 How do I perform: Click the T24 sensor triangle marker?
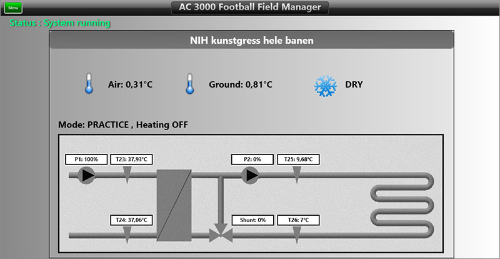(127, 235)
